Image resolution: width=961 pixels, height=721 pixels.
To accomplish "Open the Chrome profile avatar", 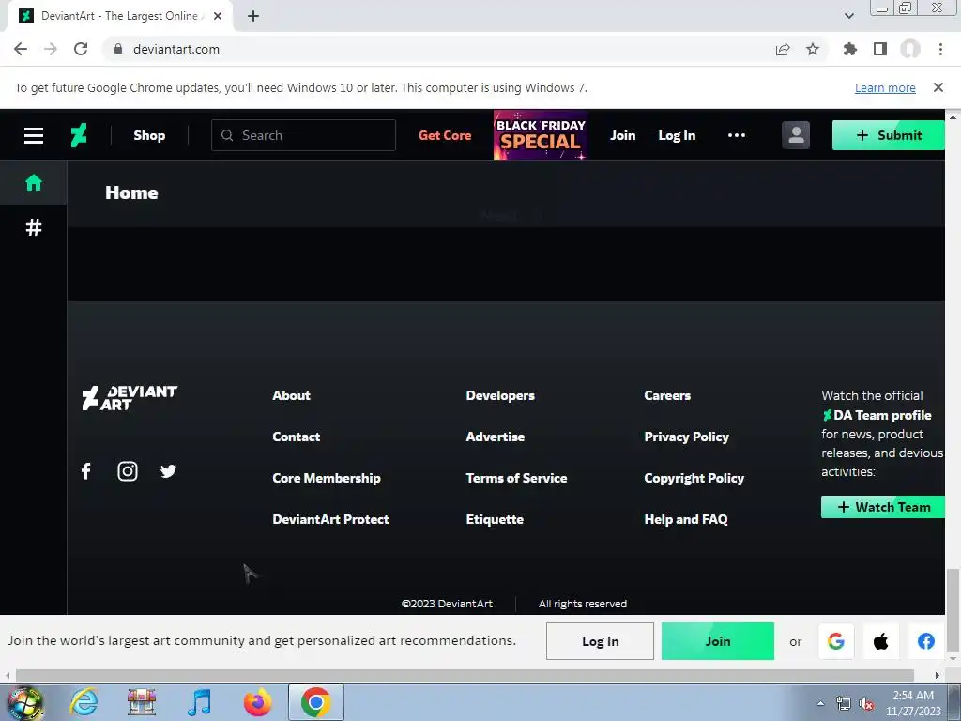I will 910,49.
